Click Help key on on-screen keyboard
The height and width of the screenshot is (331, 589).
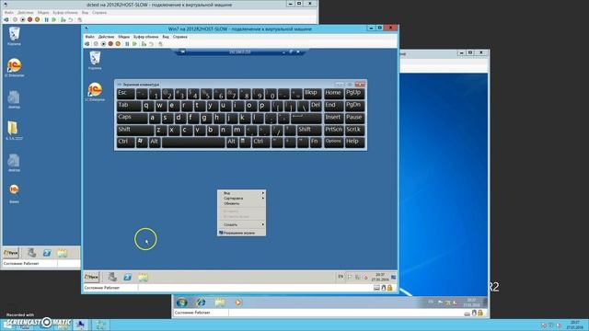point(354,143)
